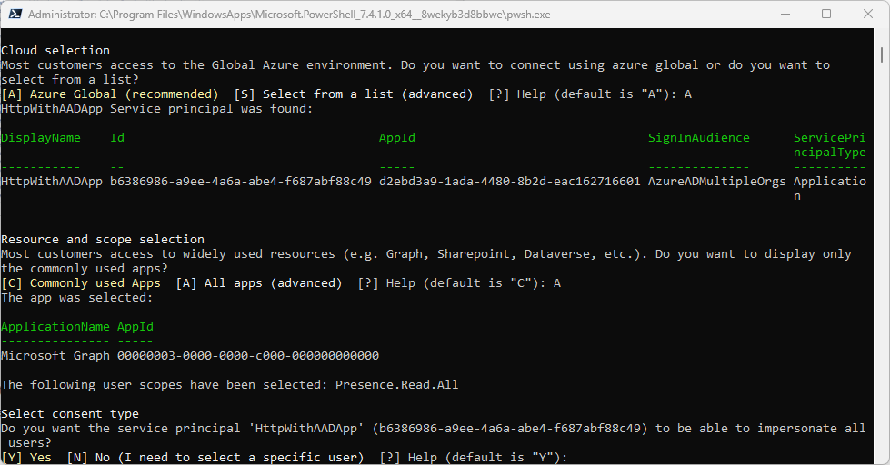Screen dimensions: 890x465
Task: Click the "[A] Azure Global (recommended)" option
Action: coord(110,94)
